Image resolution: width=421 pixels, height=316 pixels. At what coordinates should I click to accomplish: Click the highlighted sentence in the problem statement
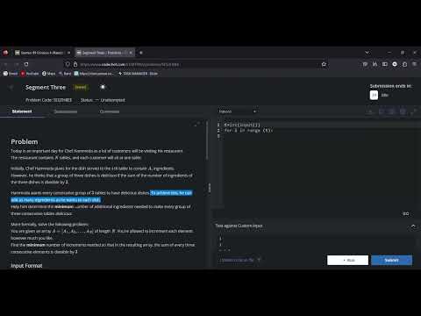coord(102,197)
